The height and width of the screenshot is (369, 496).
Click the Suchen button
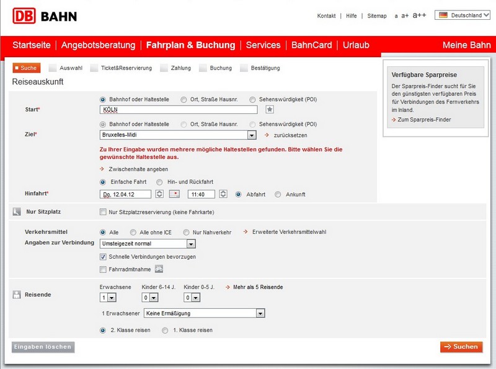coord(461,347)
